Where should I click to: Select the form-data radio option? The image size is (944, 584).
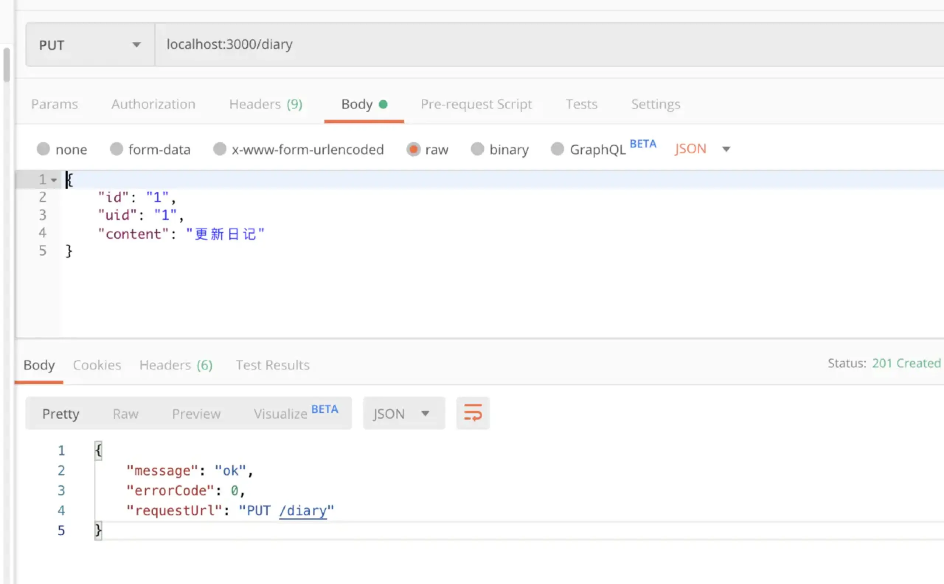point(116,149)
